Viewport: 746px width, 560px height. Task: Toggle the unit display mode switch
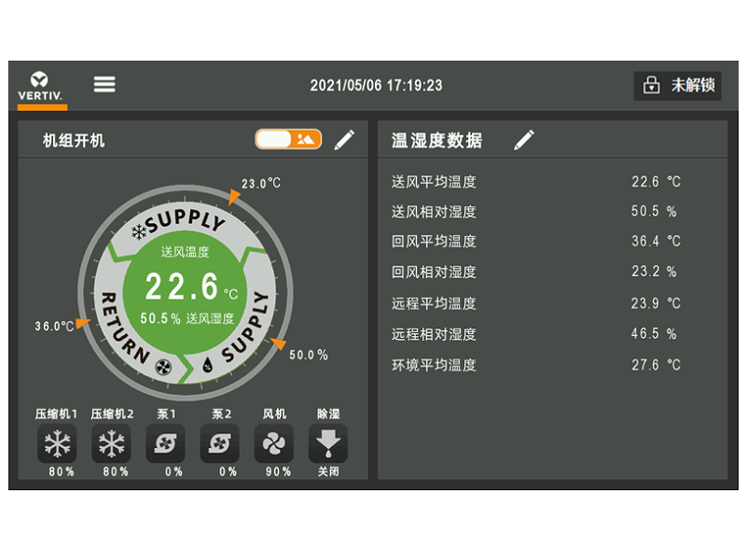pyautogui.click(x=288, y=139)
